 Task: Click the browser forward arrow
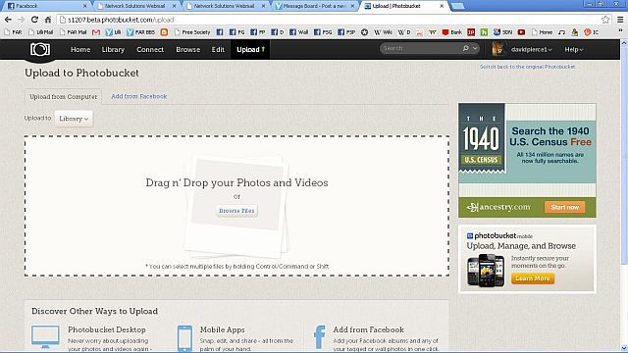[22, 20]
